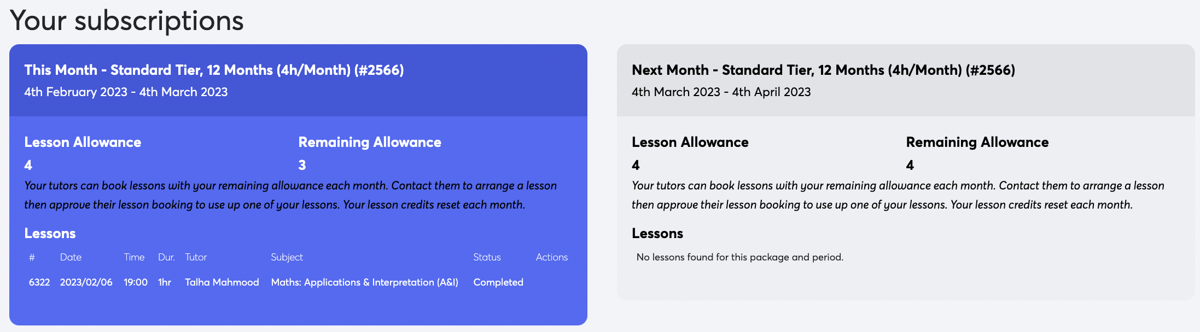The width and height of the screenshot is (1200, 332).
Task: Click the Next Month Standard Tier title
Action: point(823,70)
